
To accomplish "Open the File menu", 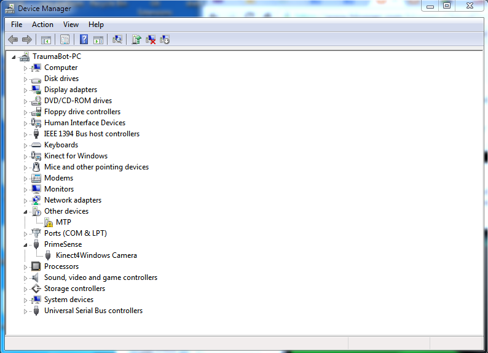I will click(17, 25).
